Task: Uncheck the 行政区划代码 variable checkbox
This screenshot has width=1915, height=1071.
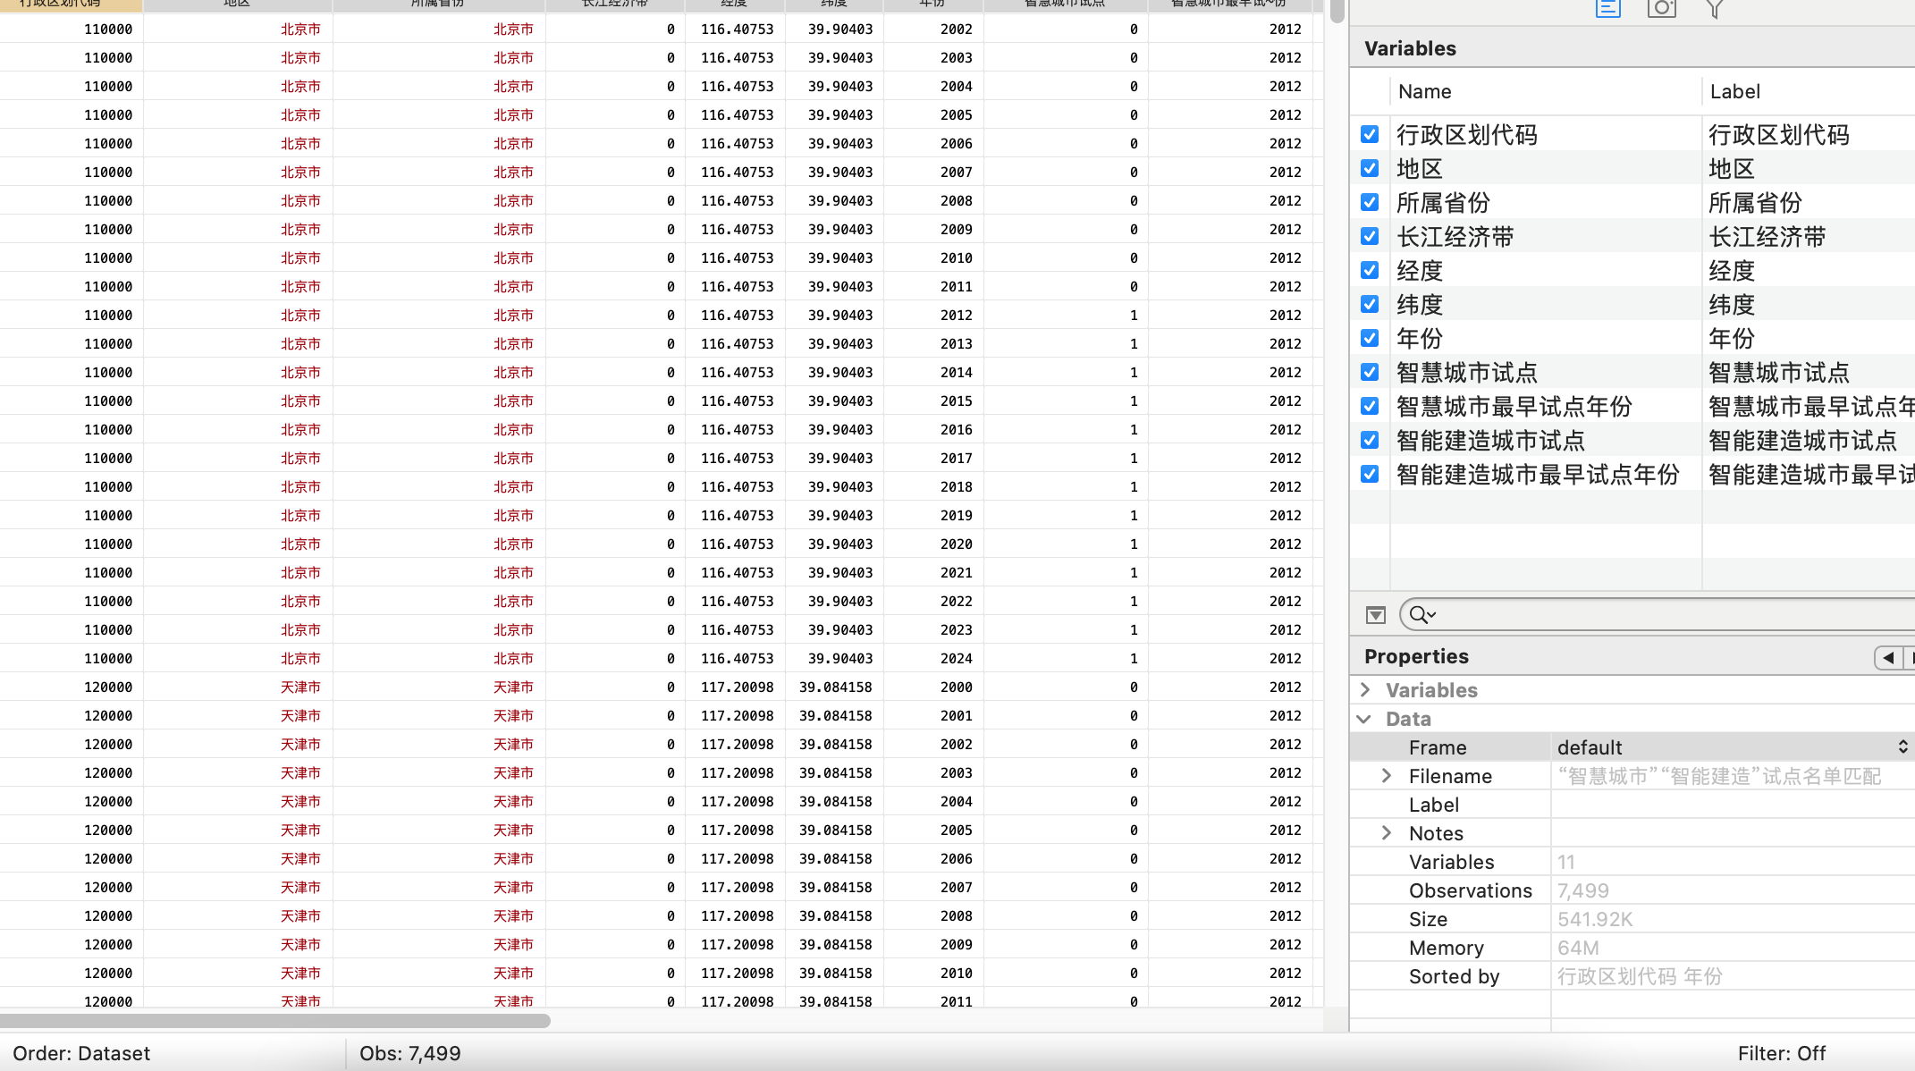Action: click(1370, 134)
